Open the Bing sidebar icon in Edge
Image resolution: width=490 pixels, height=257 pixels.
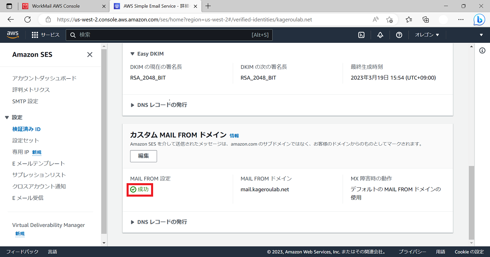pyautogui.click(x=479, y=19)
